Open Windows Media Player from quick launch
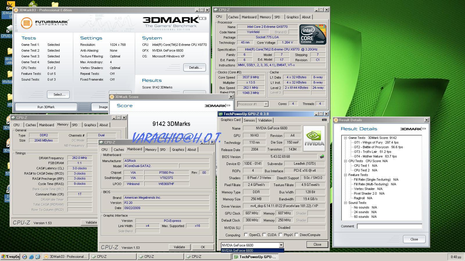The height and width of the screenshot is (261, 465). tap(24, 257)
